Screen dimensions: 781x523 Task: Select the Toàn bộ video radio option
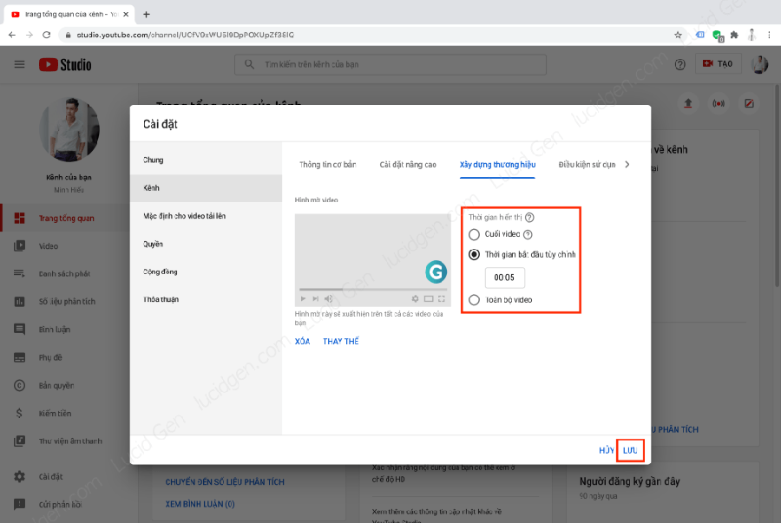(x=474, y=300)
